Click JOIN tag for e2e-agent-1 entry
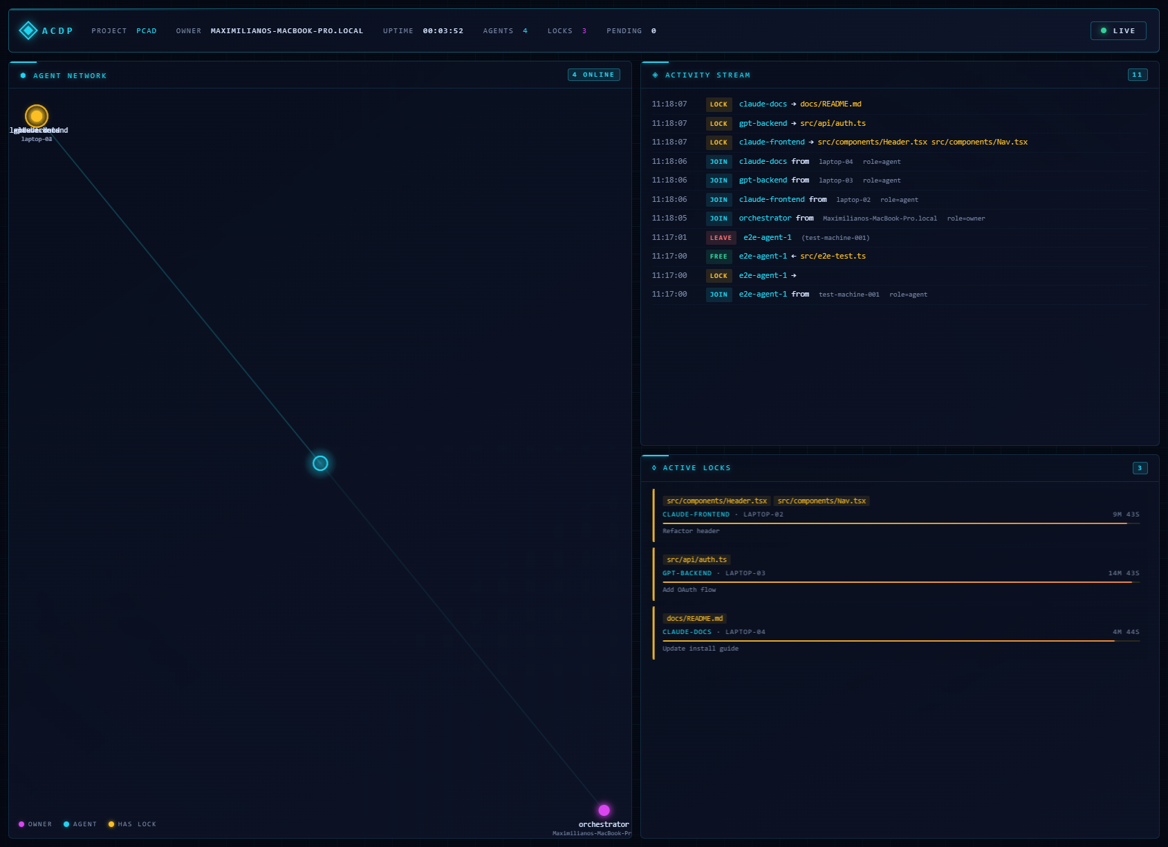Screen dimensions: 1168x847 click(x=719, y=295)
